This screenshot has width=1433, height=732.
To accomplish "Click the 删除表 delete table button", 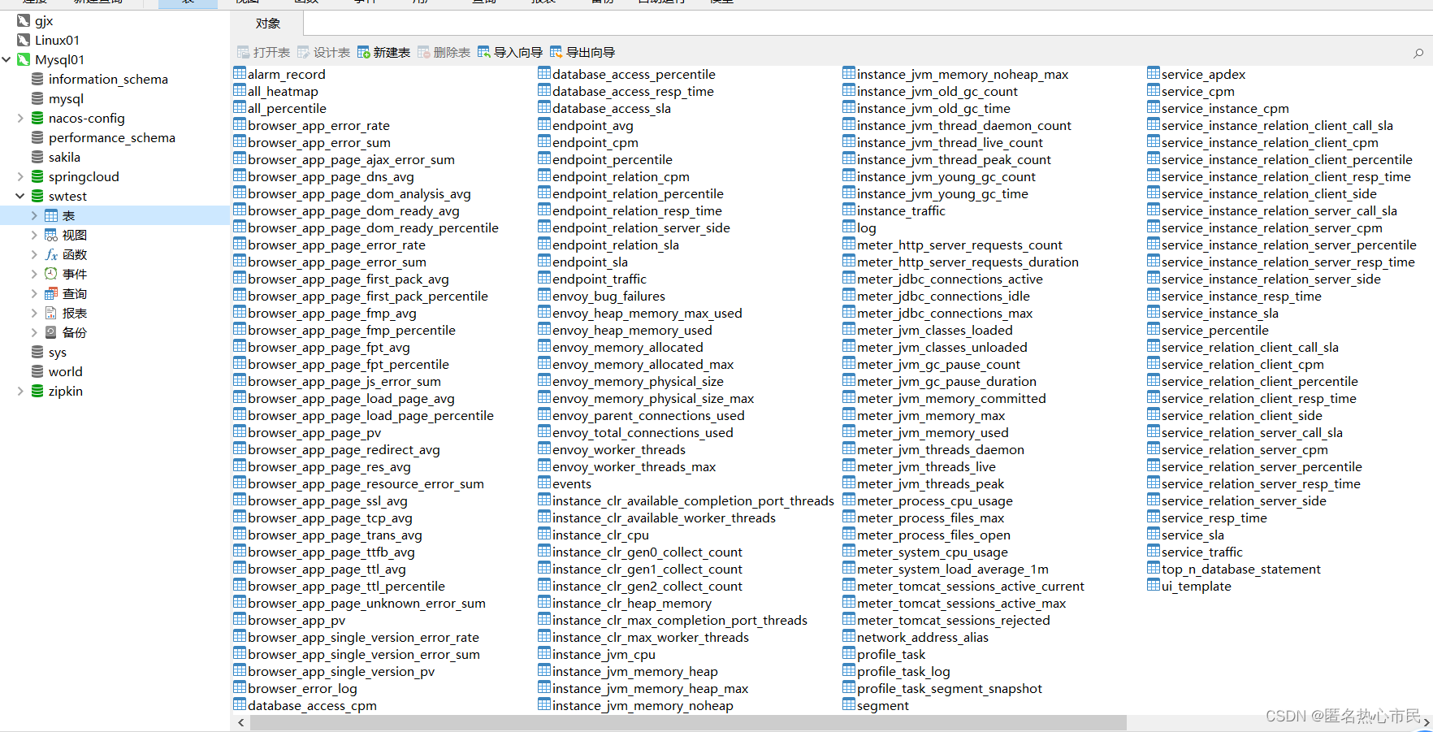I will tap(444, 52).
